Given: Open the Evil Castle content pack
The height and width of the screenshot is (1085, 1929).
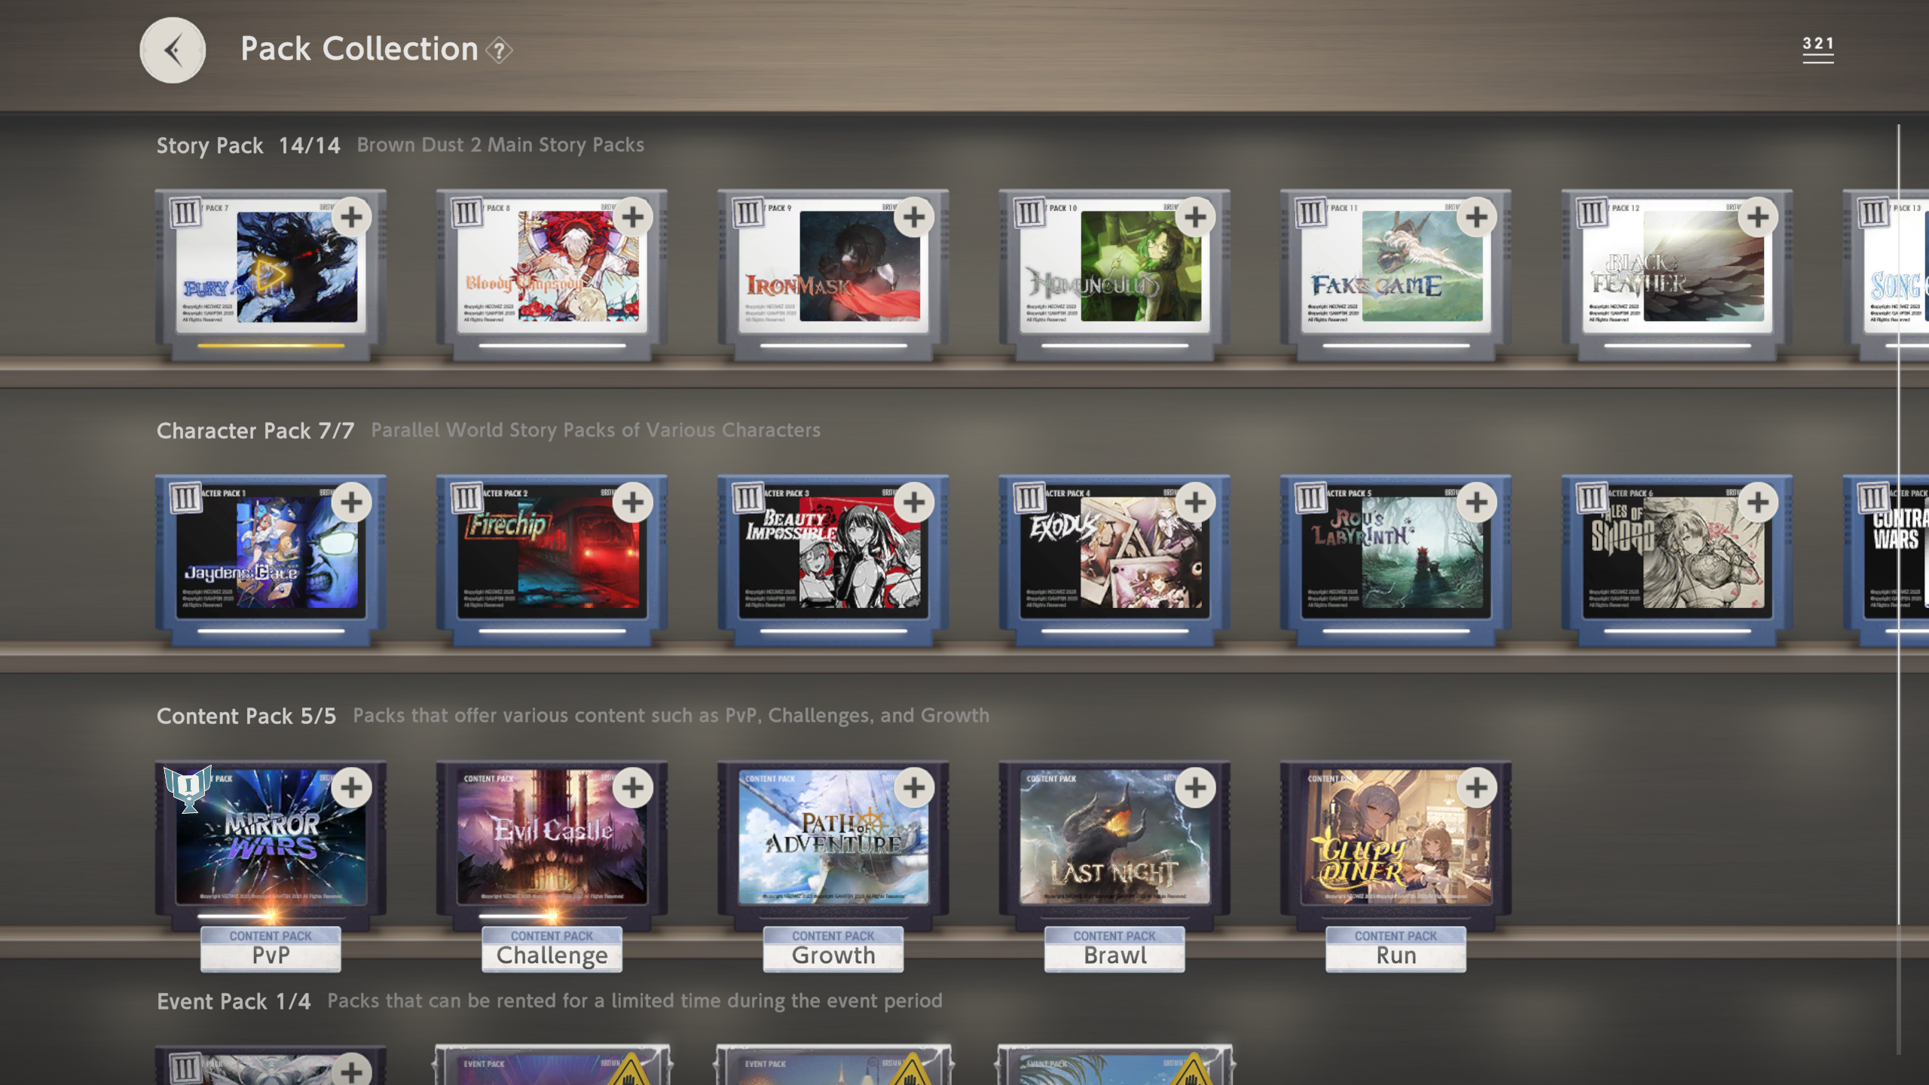Looking at the screenshot, I should click(x=552, y=845).
